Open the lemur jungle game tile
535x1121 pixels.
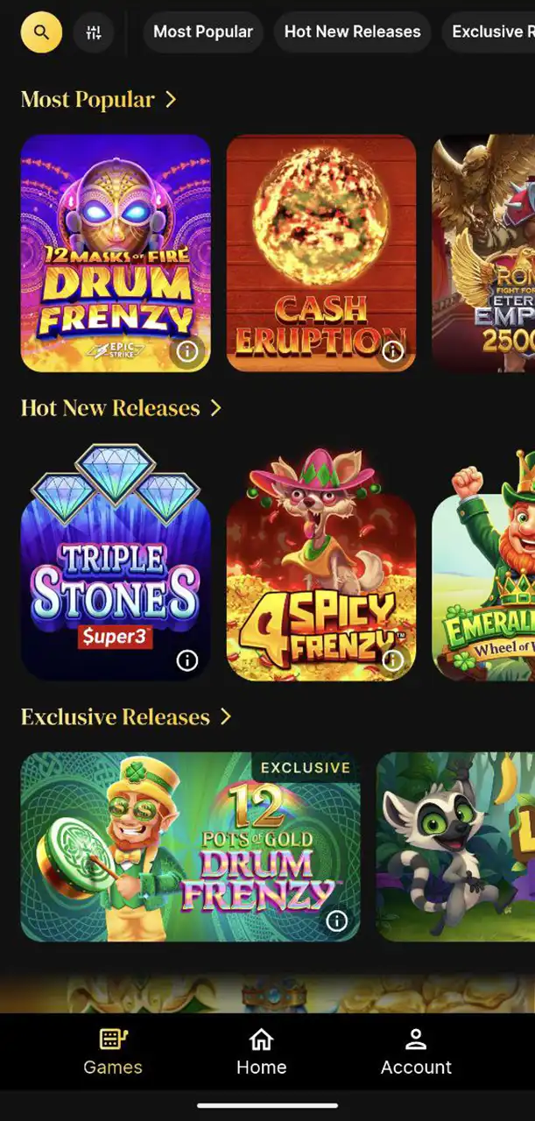(x=455, y=847)
